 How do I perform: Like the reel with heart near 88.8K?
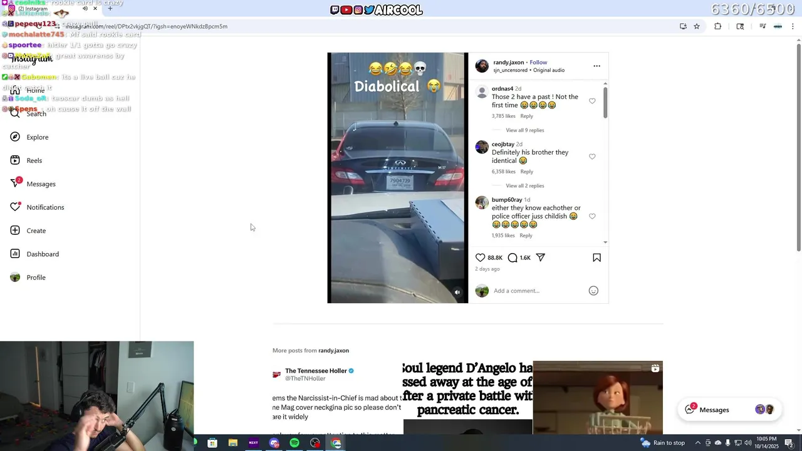tap(480, 257)
